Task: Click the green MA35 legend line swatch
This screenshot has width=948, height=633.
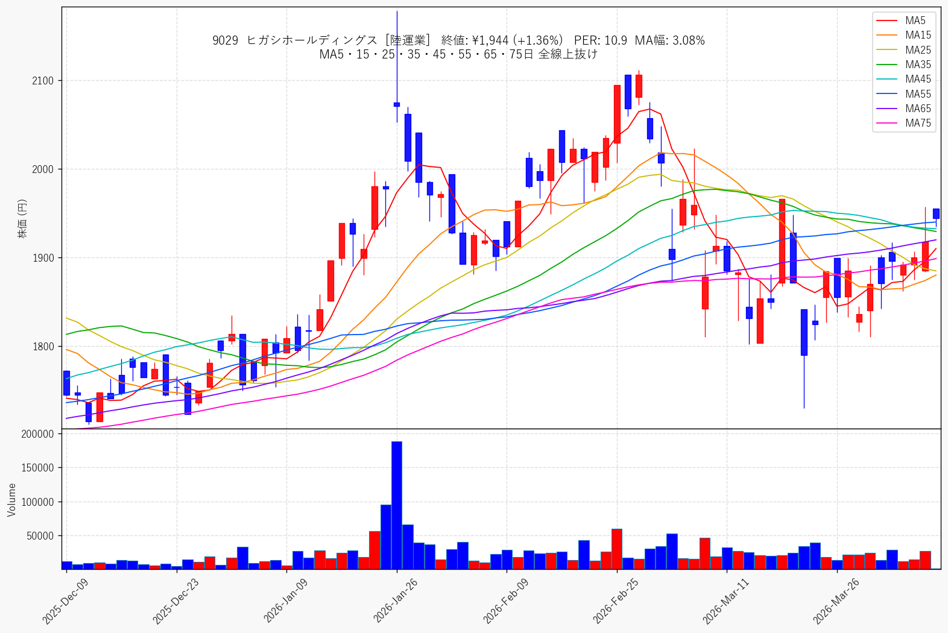Action: [887, 65]
